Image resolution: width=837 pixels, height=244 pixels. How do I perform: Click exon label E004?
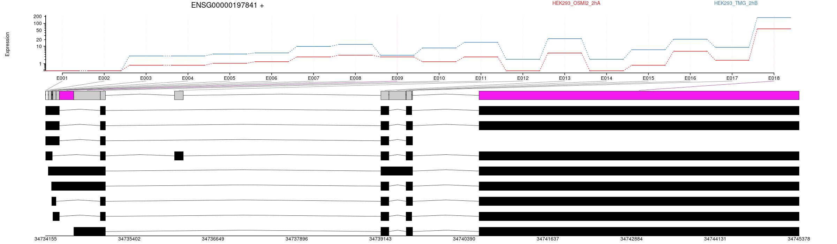tap(188, 78)
